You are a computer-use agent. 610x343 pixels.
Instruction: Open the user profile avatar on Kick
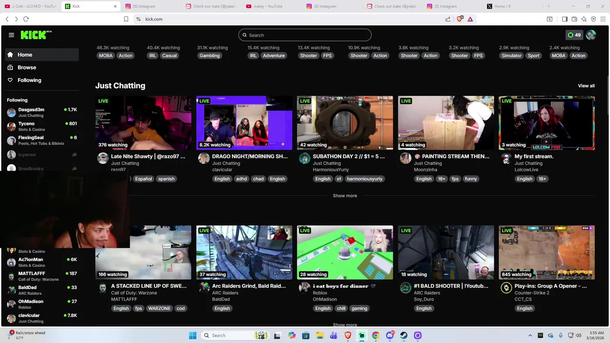tap(591, 35)
